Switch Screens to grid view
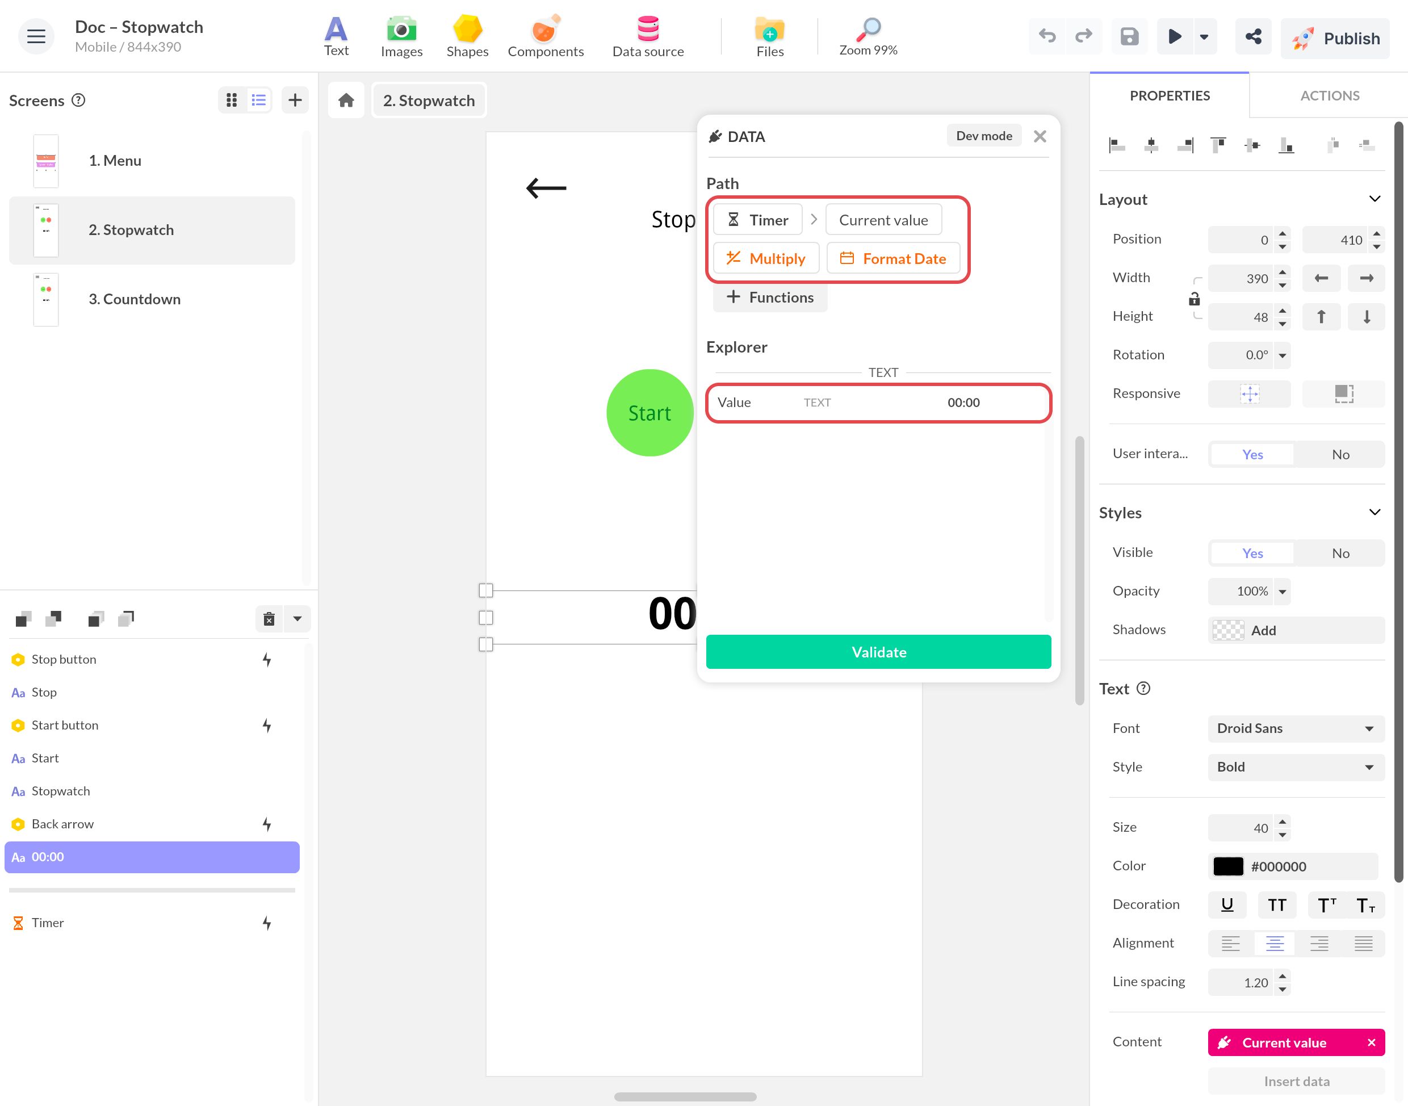Viewport: 1408px width, 1106px height. [x=232, y=100]
